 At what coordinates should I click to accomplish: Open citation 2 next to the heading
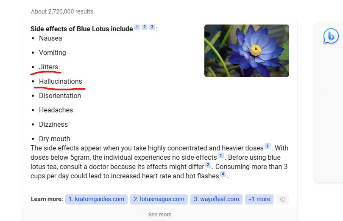pyautogui.click(x=145, y=27)
